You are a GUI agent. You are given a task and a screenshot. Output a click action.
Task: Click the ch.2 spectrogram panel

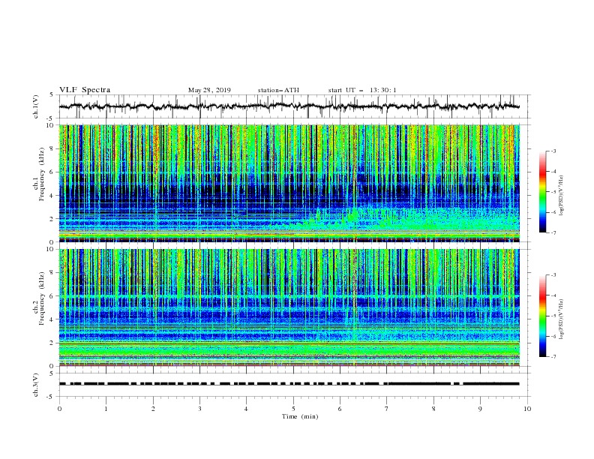289,307
